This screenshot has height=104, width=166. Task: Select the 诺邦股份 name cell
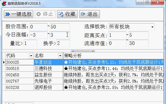pos(49,87)
